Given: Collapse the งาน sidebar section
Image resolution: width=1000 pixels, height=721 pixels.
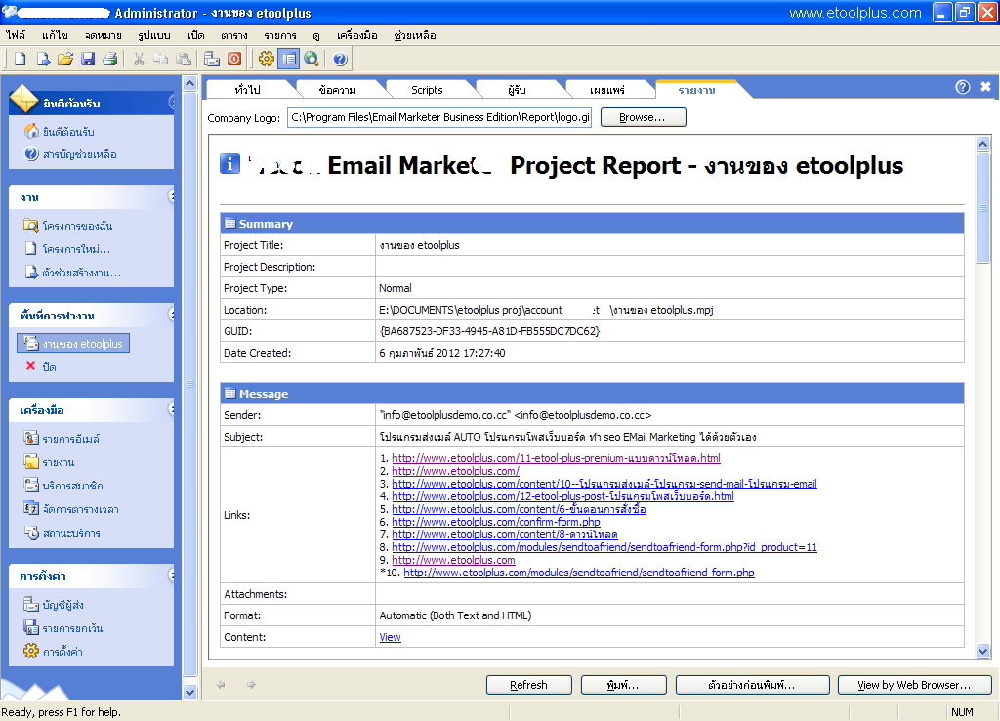Looking at the screenshot, I should pyautogui.click(x=172, y=196).
